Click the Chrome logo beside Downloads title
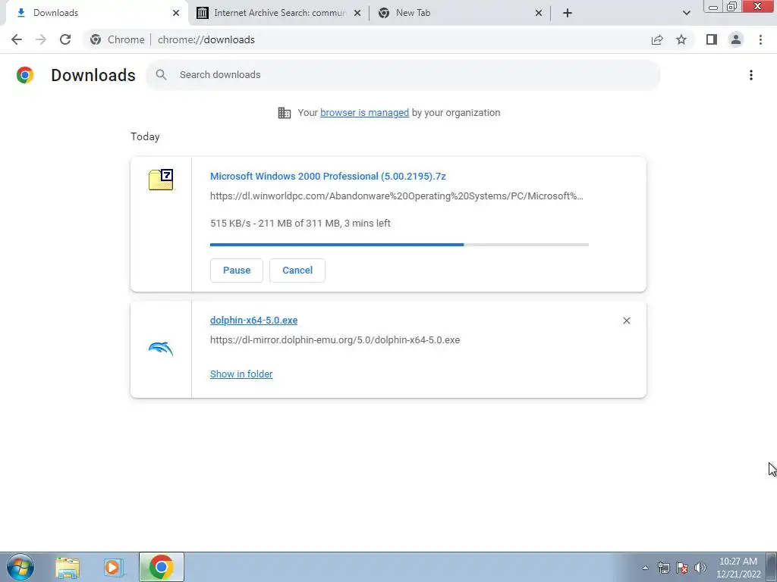Screen dimensions: 777x582 [25, 75]
